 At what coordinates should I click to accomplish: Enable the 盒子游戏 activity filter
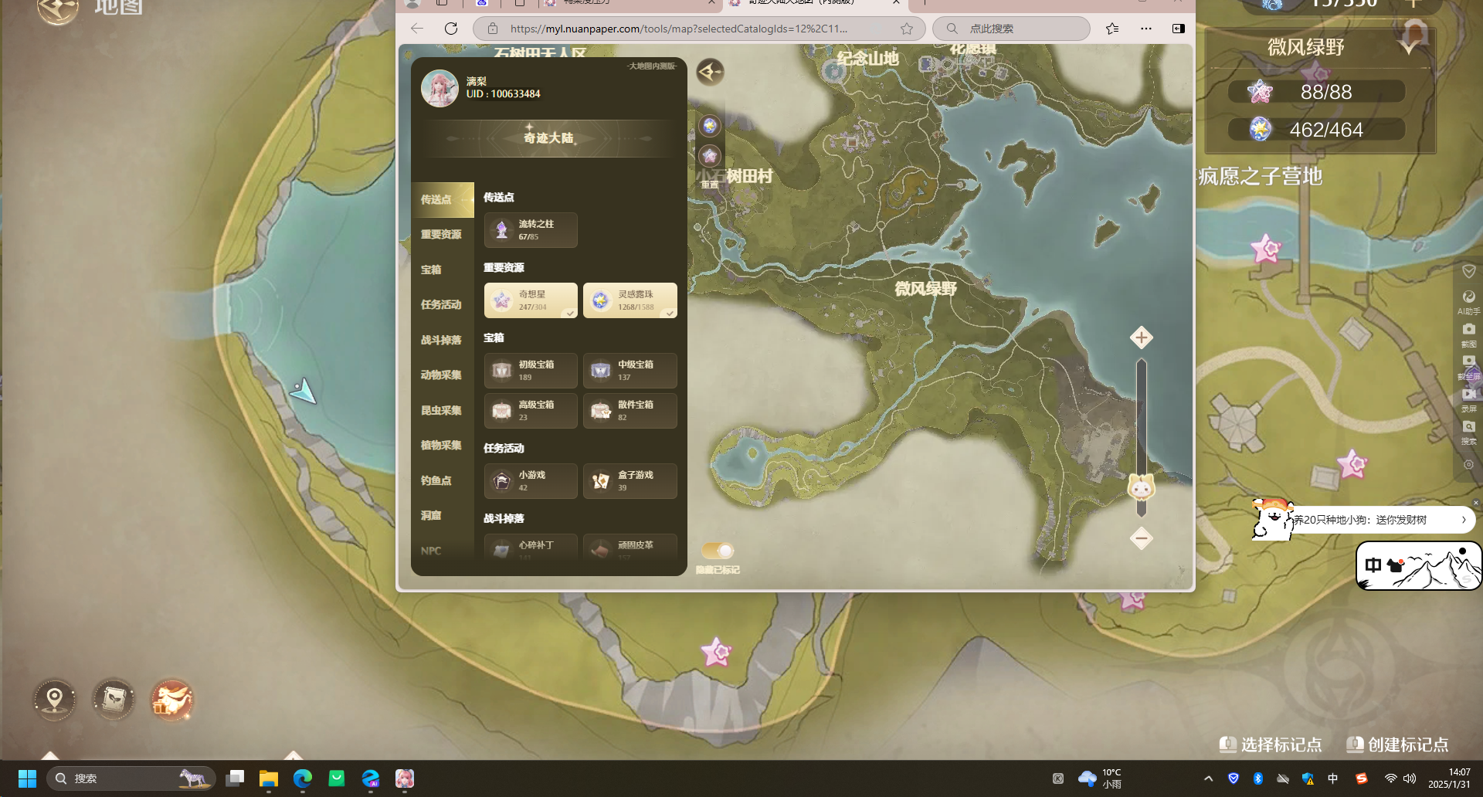pos(630,481)
